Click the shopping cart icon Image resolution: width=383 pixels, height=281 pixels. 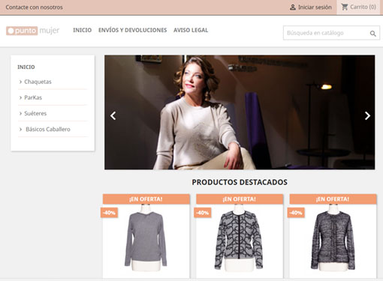pos(345,7)
